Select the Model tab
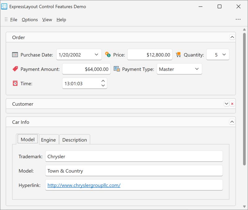 [28, 139]
